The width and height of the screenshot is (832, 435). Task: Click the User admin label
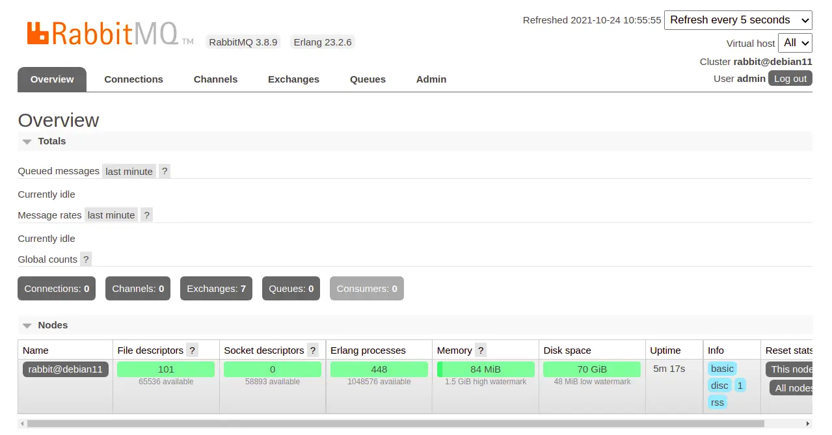[740, 79]
